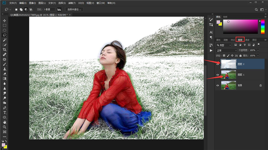Image resolution: width=268 pixels, height=150 pixels.
Task: Open the Color panel flyout menu
Action: (x=265, y=17)
